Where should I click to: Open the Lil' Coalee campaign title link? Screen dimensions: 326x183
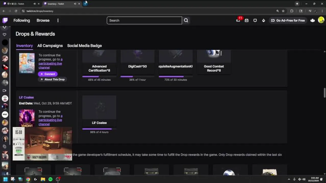[x=26, y=97]
